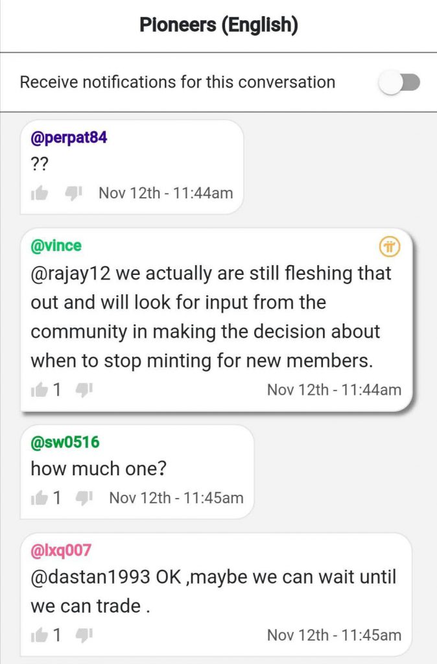This screenshot has width=437, height=664.
Task: Click the Pi badge on @vince's message
Action: click(x=389, y=246)
